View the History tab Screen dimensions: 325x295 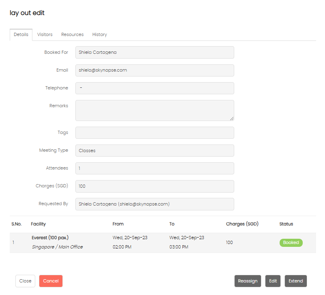[100, 34]
